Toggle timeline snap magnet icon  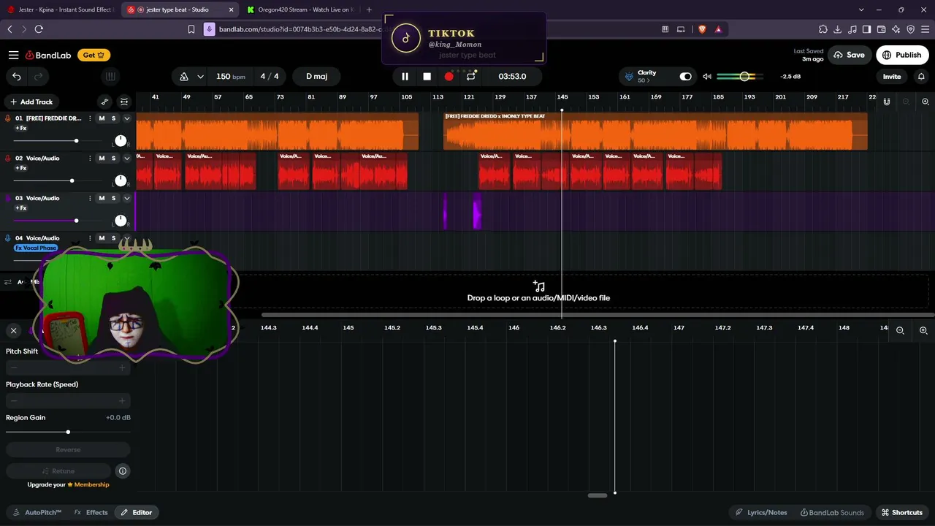pos(887,102)
